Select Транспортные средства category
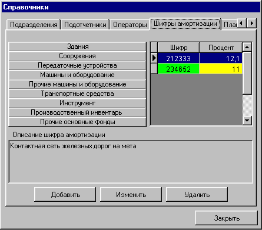This screenshot has height=230, width=262. pyautogui.click(x=78, y=94)
